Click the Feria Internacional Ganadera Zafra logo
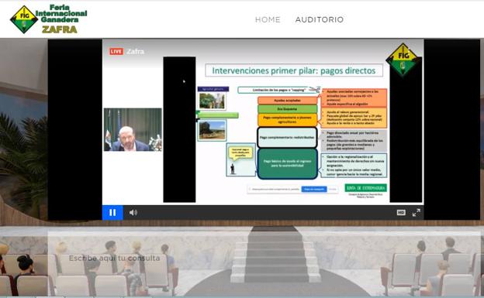This screenshot has height=298, width=484. (x=49, y=19)
